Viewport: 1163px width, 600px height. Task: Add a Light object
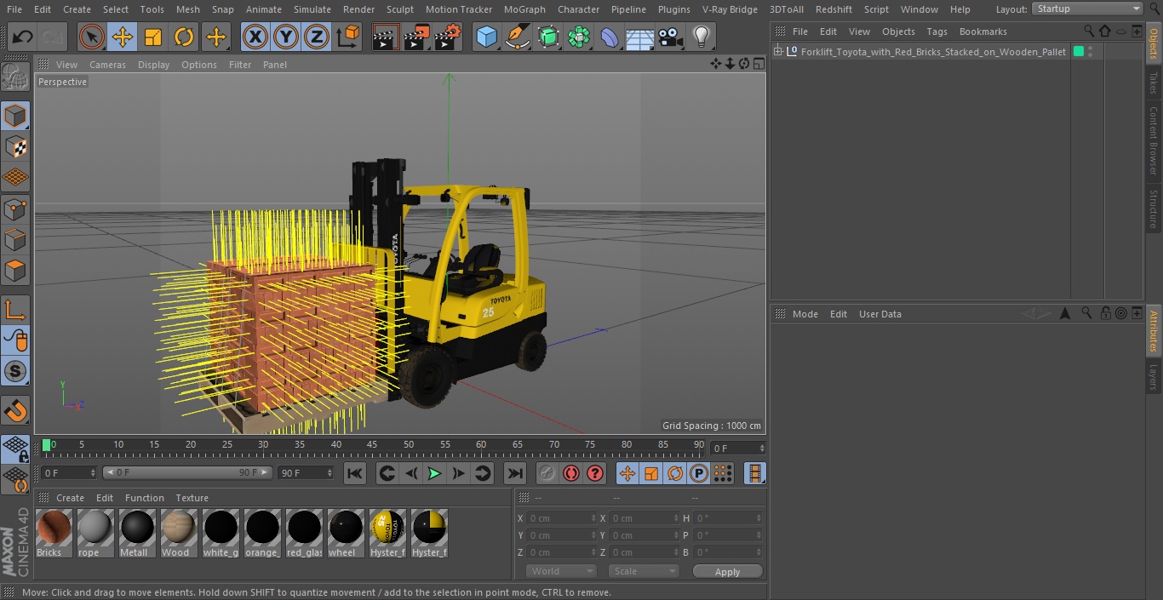click(702, 37)
